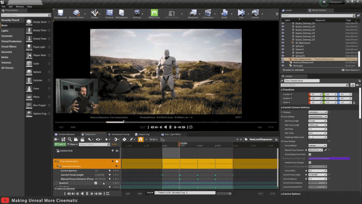
Task: Open the Focus Method dropdown
Action: click(x=317, y=146)
